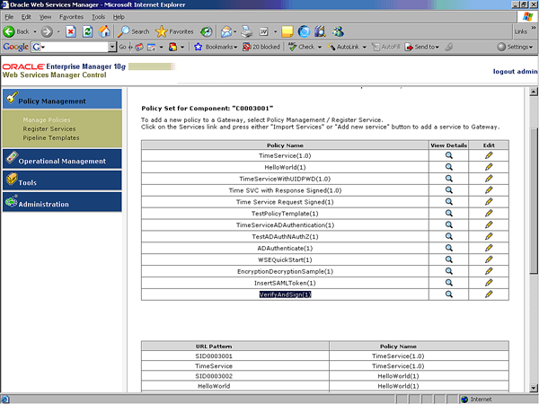
Task: Open Forward button history dropdown arrow
Action: coord(58,31)
